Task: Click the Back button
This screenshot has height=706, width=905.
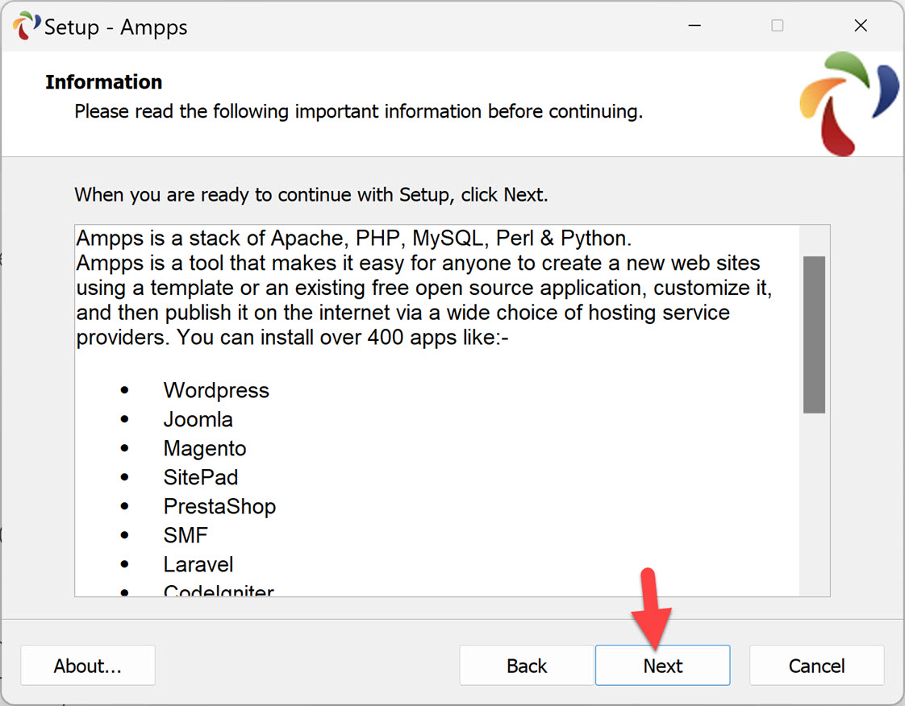Action: coord(526,665)
